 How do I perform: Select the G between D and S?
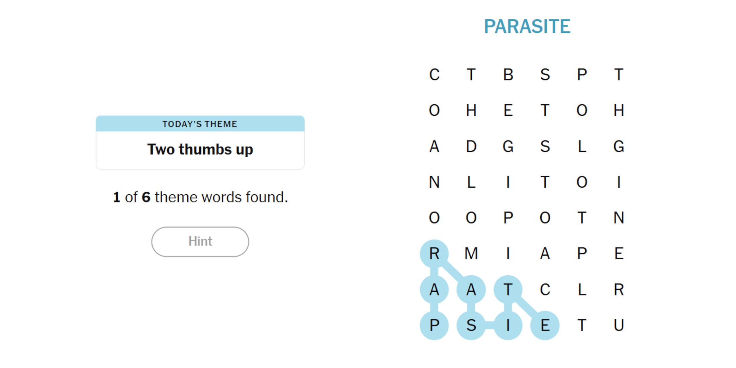[508, 147]
